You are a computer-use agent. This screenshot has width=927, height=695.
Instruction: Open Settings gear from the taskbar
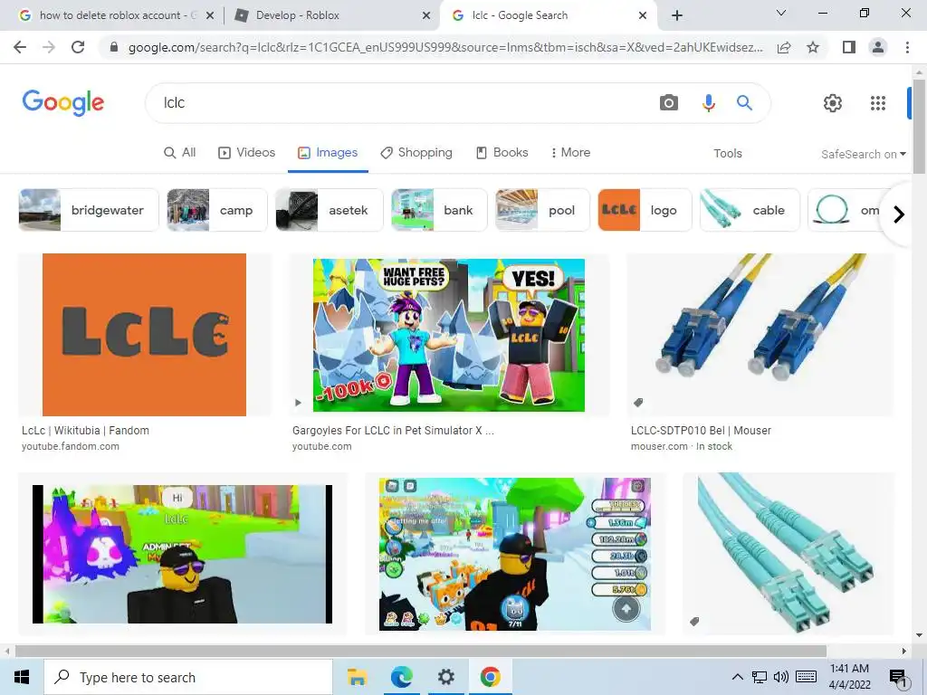(x=445, y=677)
